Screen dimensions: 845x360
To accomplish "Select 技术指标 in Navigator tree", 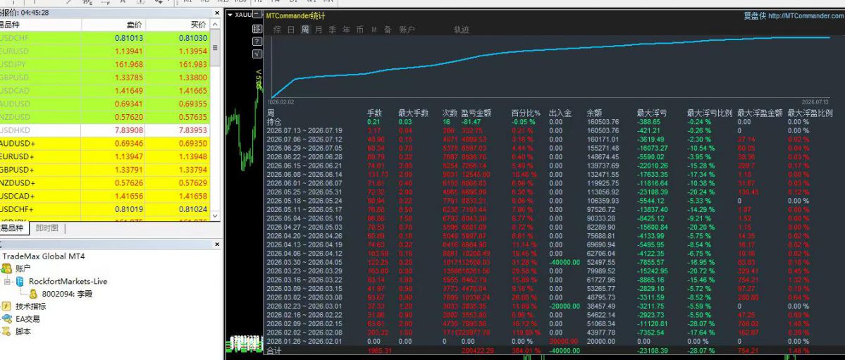I will [x=31, y=306].
